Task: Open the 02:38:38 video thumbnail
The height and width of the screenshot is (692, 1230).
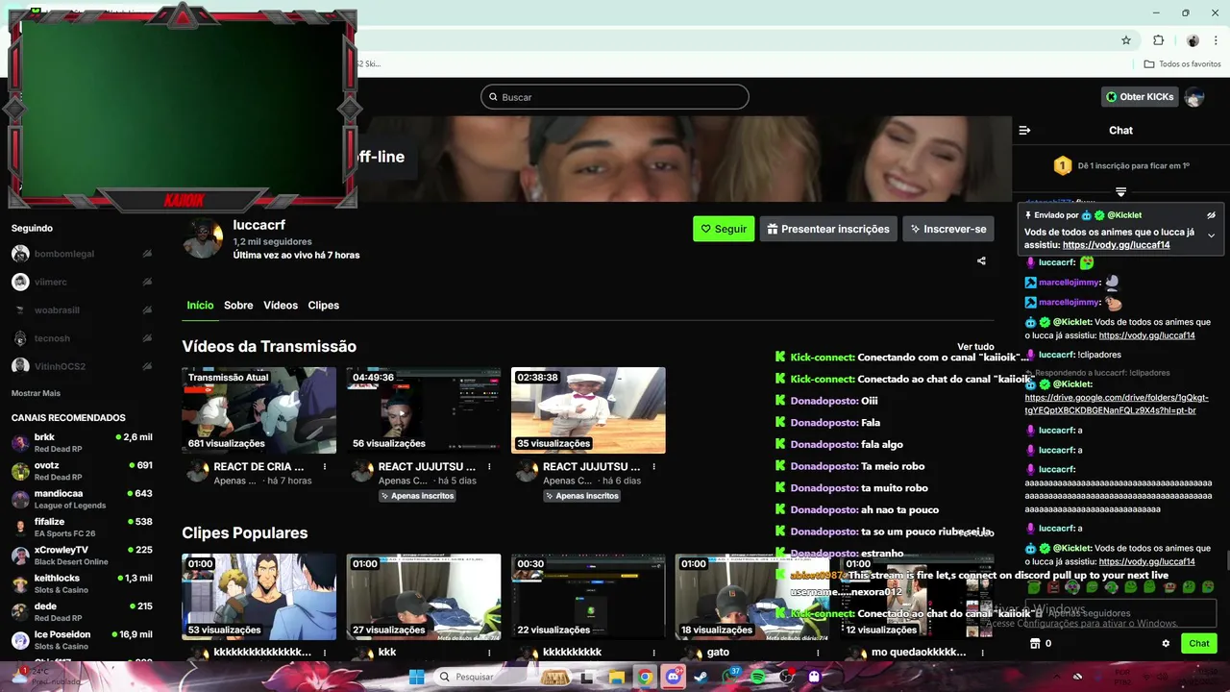Action: point(588,410)
